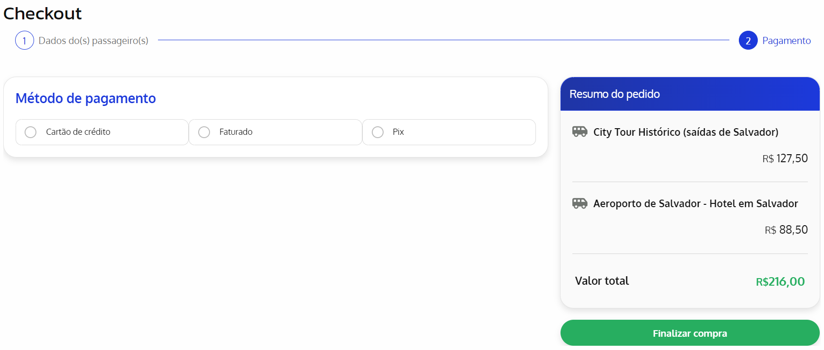
Task: Select the Pix radio button
Action: 377,132
